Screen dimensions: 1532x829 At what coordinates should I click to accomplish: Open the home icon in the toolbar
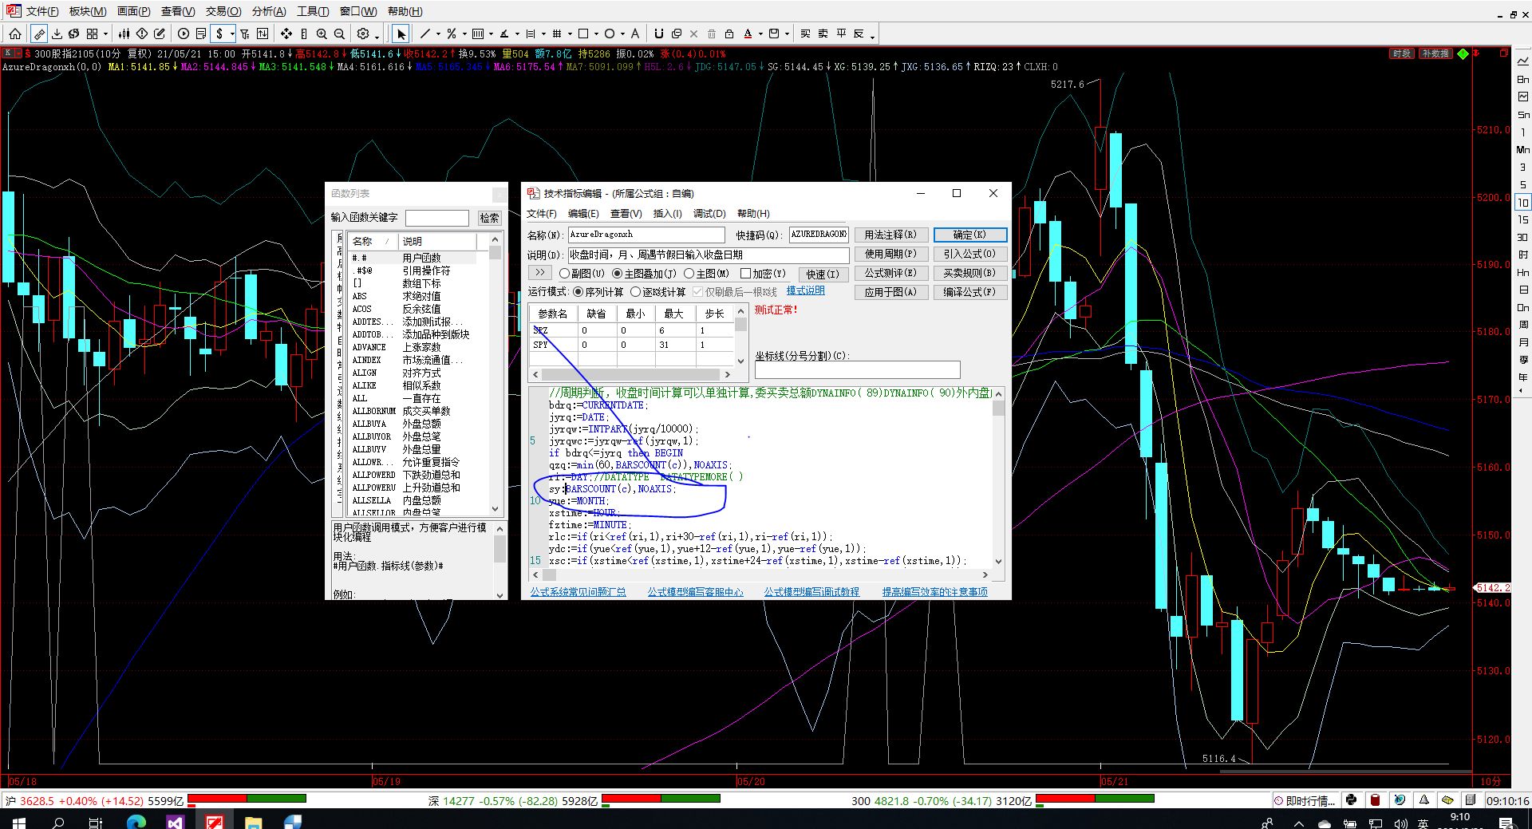(15, 34)
